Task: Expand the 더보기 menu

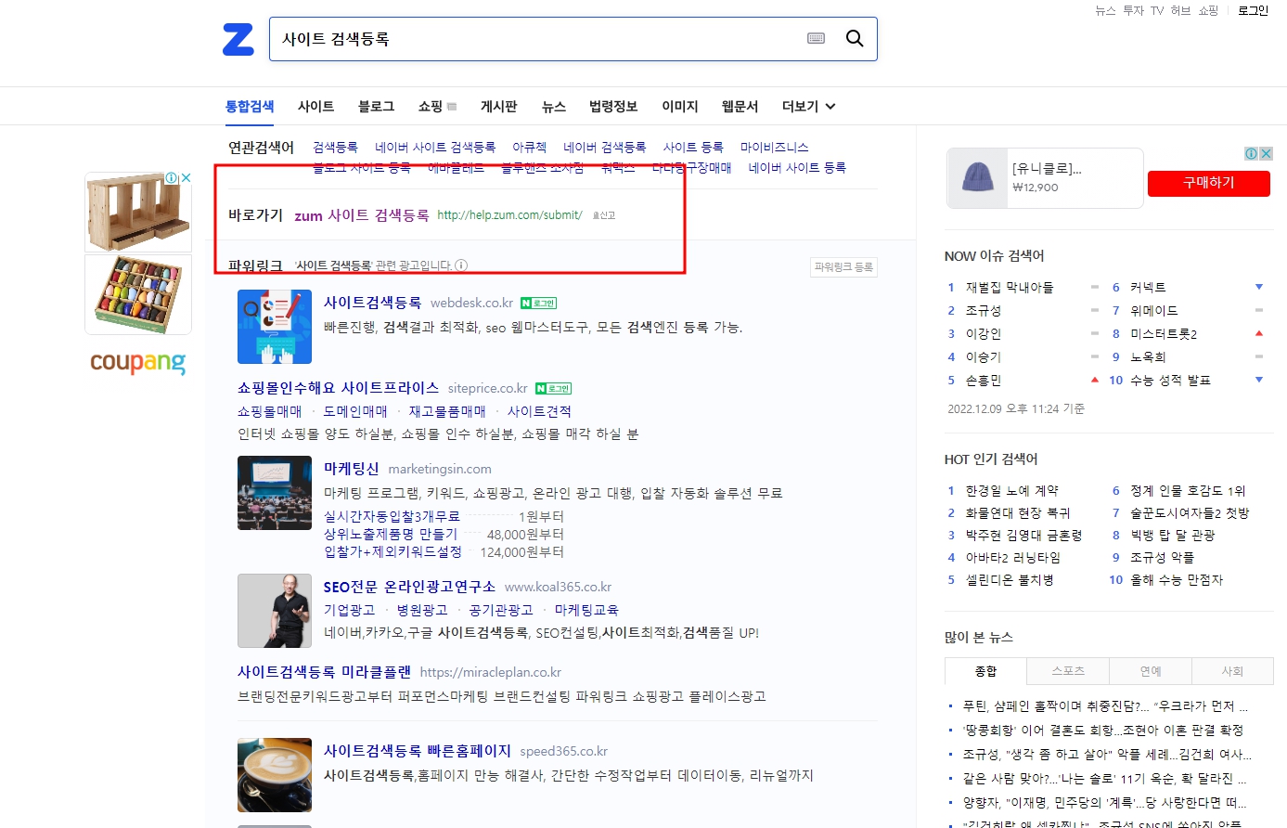Action: click(808, 107)
